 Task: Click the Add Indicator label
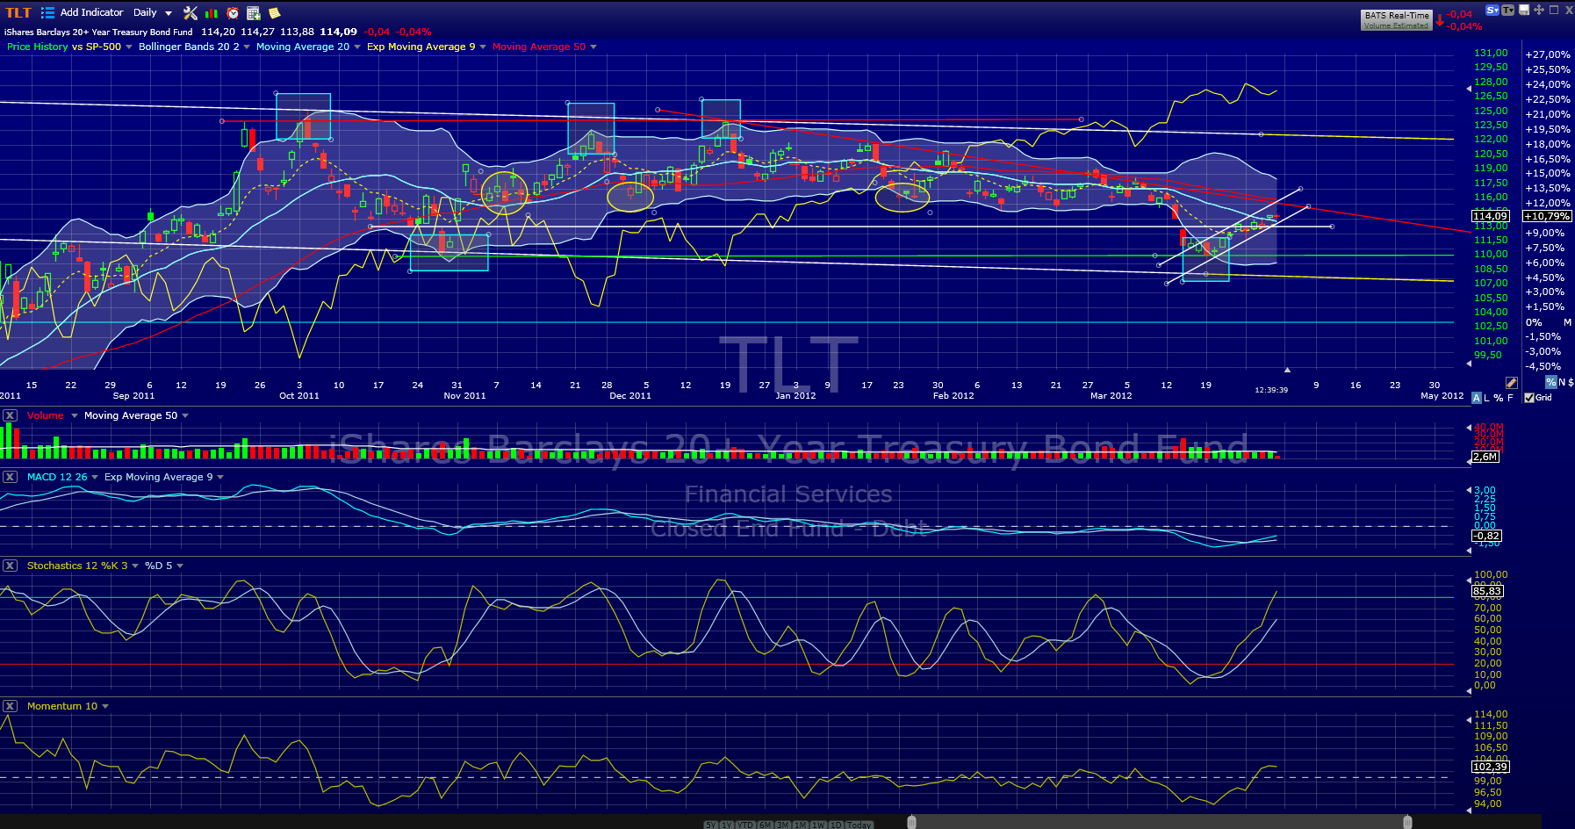coord(91,12)
